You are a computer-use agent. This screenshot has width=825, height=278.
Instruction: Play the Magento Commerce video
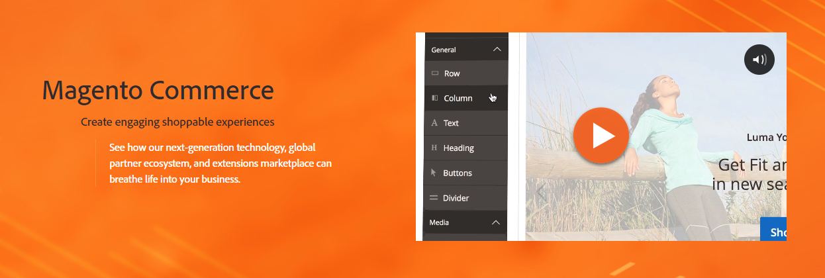[x=601, y=135]
